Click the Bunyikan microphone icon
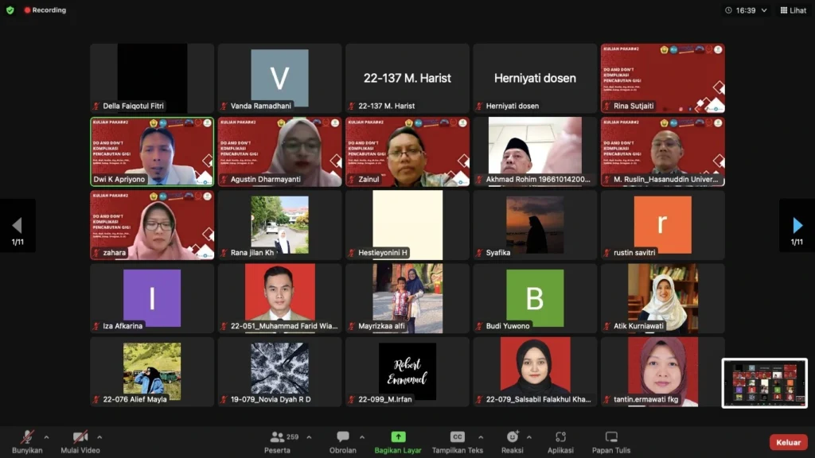Viewport: 815px width, 458px height. click(27, 437)
